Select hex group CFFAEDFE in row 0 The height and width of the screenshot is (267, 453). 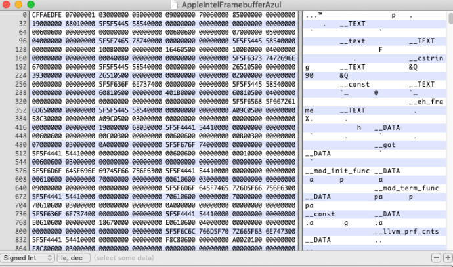[47, 15]
